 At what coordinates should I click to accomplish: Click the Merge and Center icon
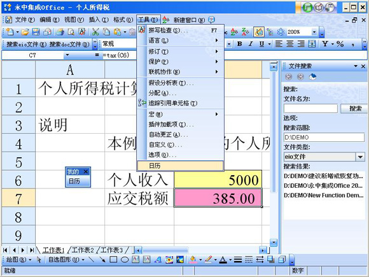312,44
